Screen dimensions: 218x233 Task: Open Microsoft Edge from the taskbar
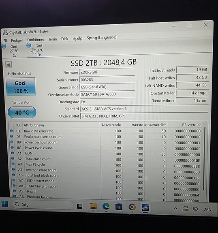point(106,206)
